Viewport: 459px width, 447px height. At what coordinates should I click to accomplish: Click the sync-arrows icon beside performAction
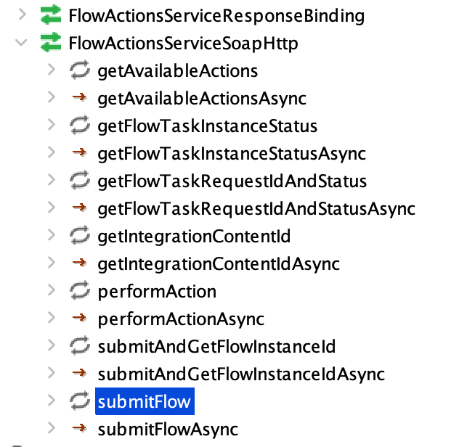click(79, 292)
